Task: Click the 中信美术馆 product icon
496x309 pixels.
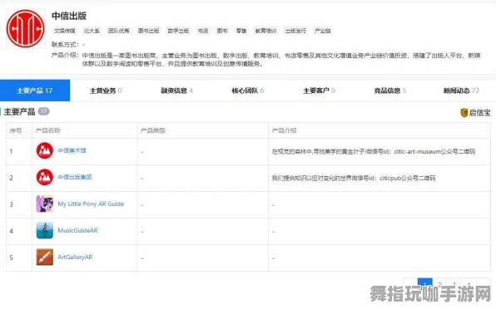Action: tap(45, 150)
